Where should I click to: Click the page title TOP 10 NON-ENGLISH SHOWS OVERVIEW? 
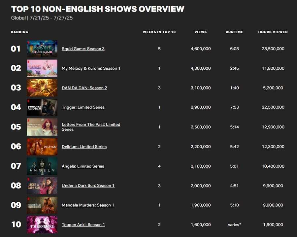[98, 9]
